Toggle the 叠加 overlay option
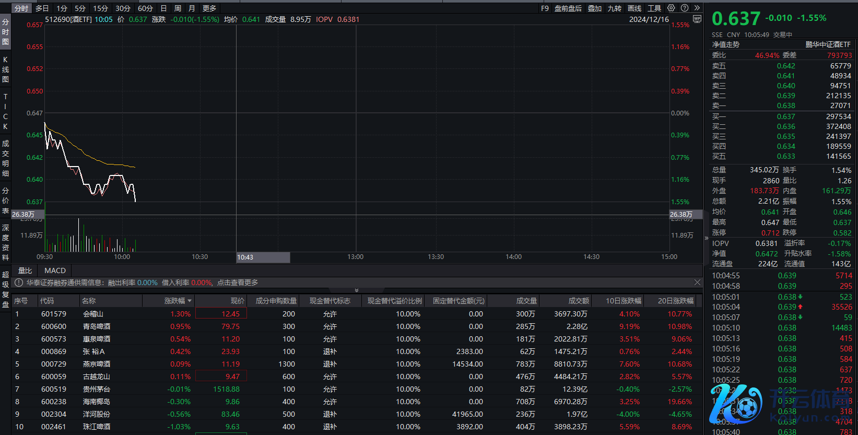Viewport: 858px width, 435px height. (594, 8)
